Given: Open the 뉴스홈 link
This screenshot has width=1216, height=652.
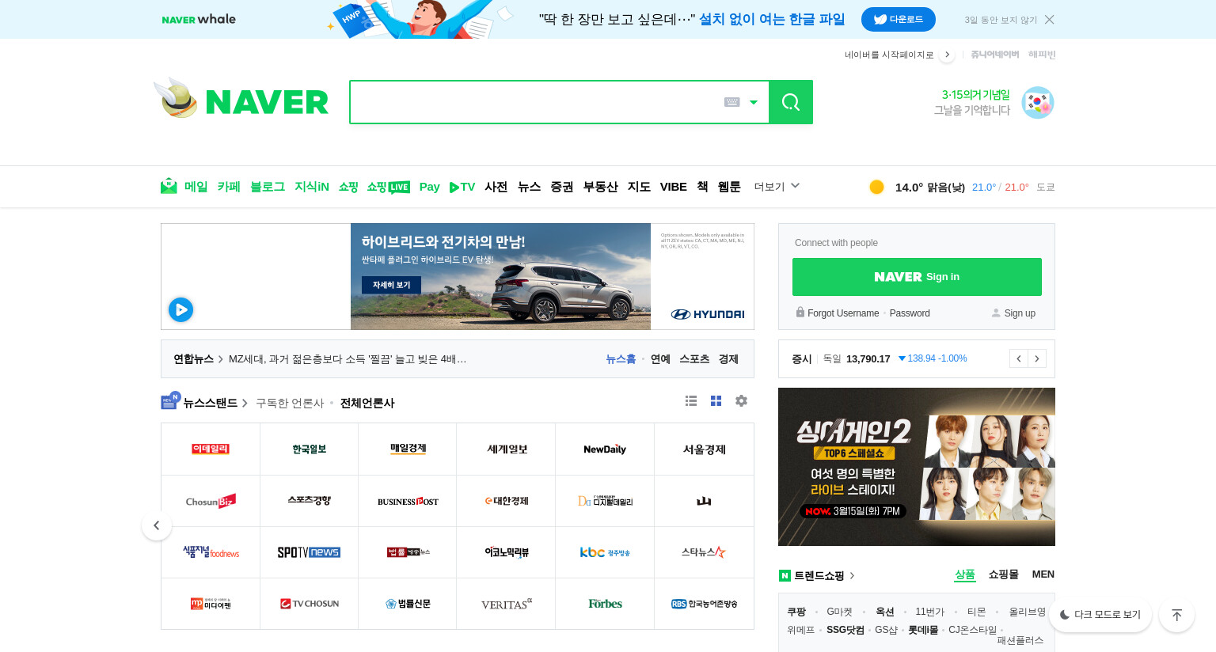Looking at the screenshot, I should [621, 359].
